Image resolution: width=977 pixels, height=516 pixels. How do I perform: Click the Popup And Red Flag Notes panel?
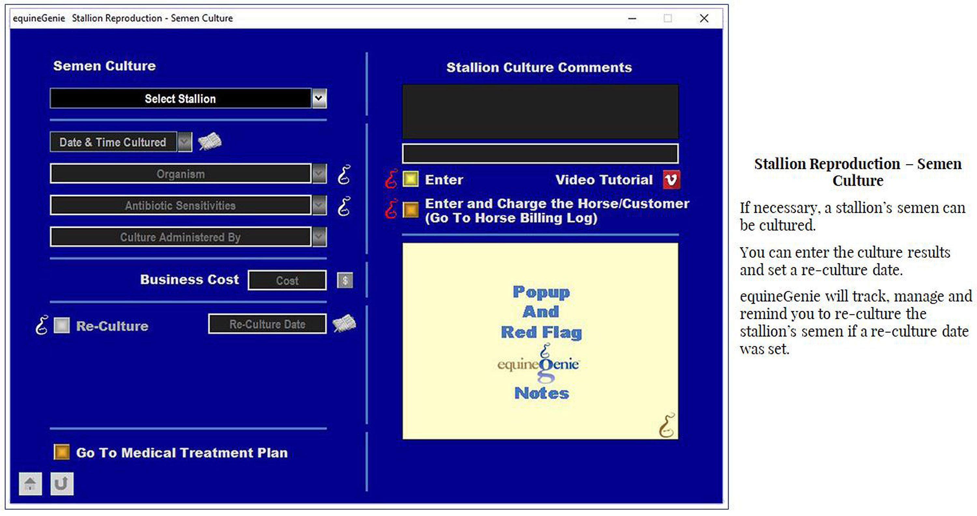[540, 341]
